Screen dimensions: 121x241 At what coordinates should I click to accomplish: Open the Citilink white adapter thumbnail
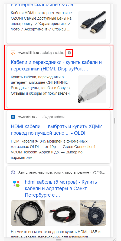coord(92,89)
